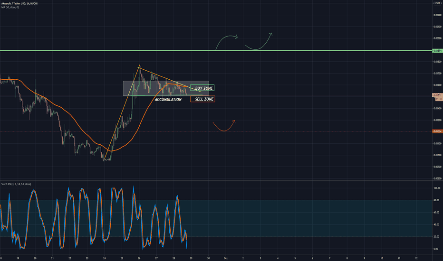Click the 80.00 Stoch RSI scale value

coord(436,200)
